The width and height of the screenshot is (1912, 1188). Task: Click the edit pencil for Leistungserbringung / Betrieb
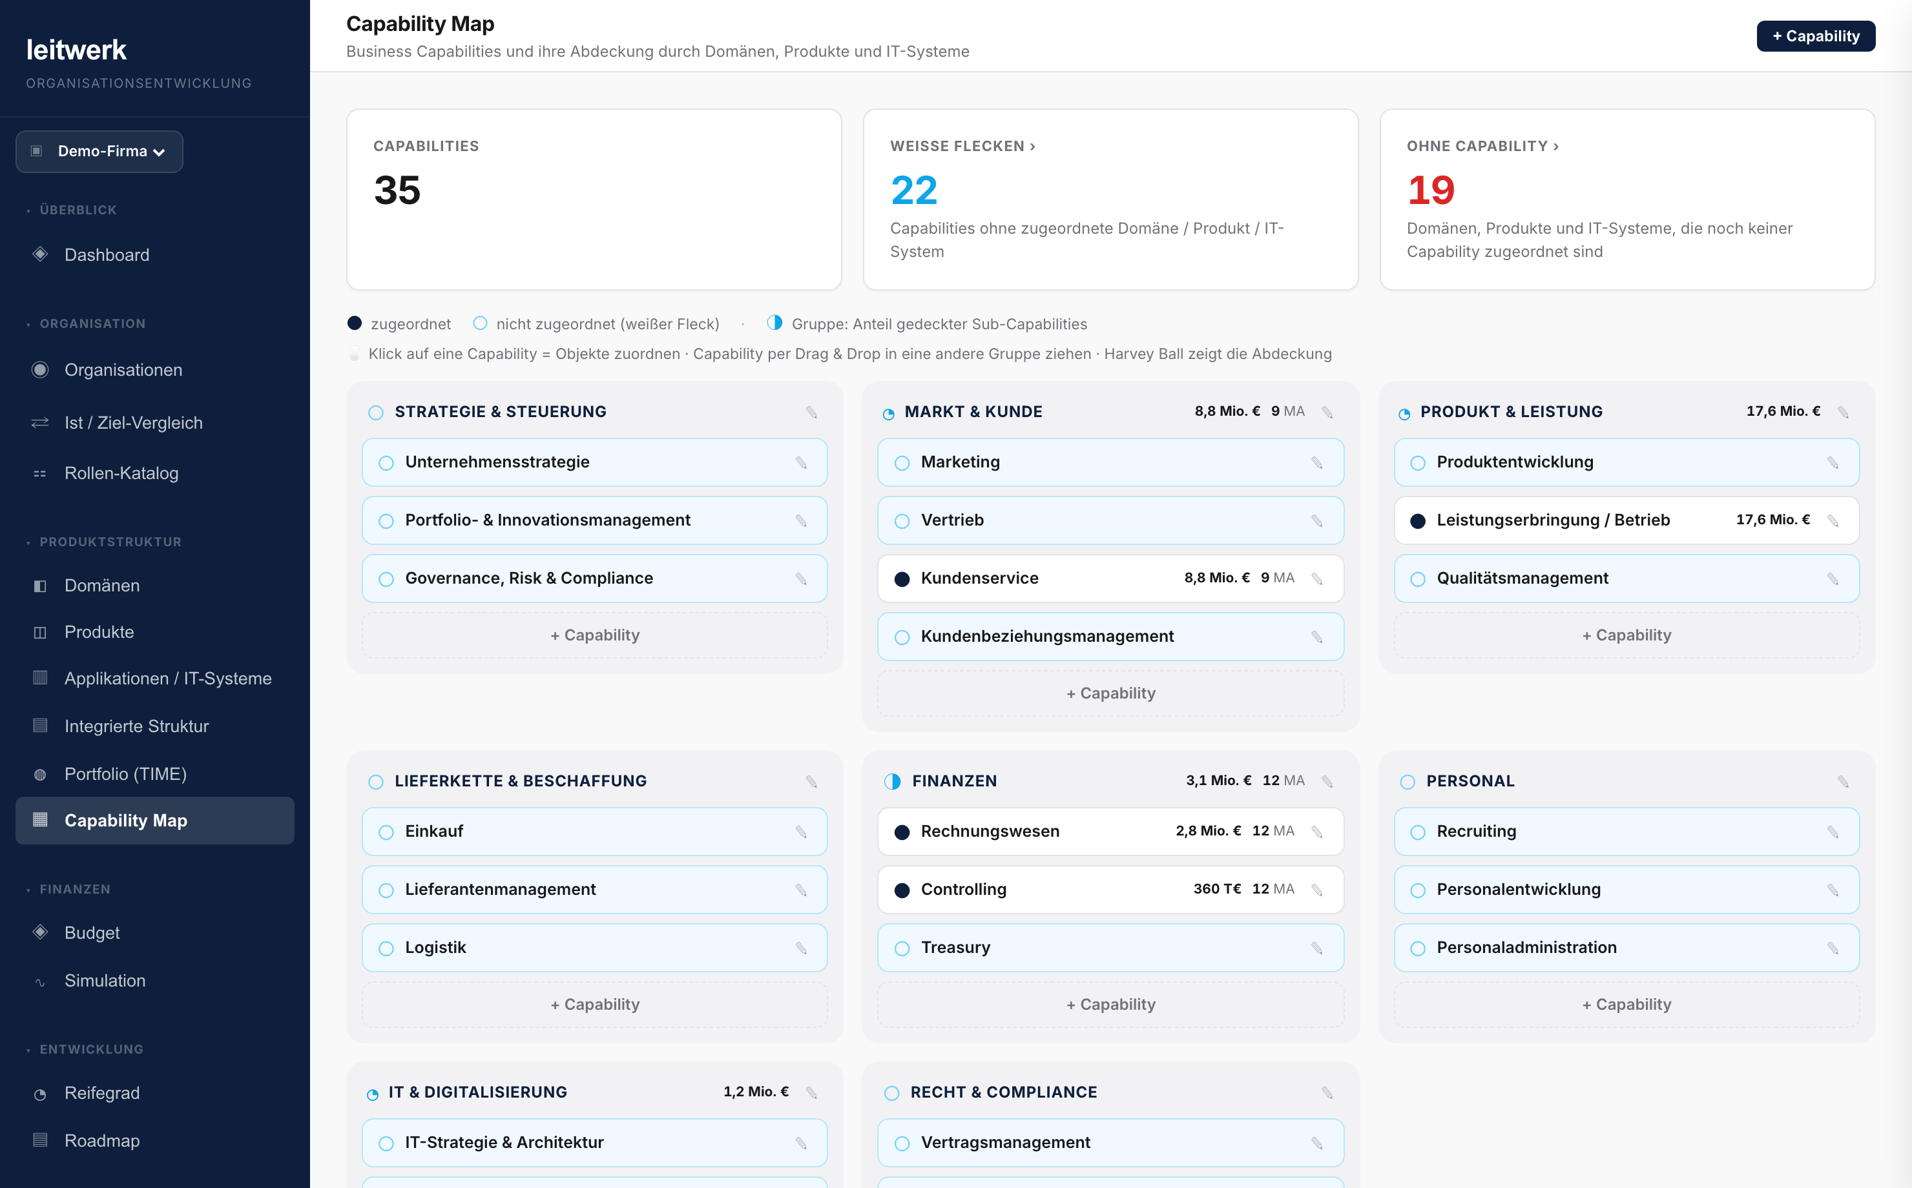[1833, 521]
